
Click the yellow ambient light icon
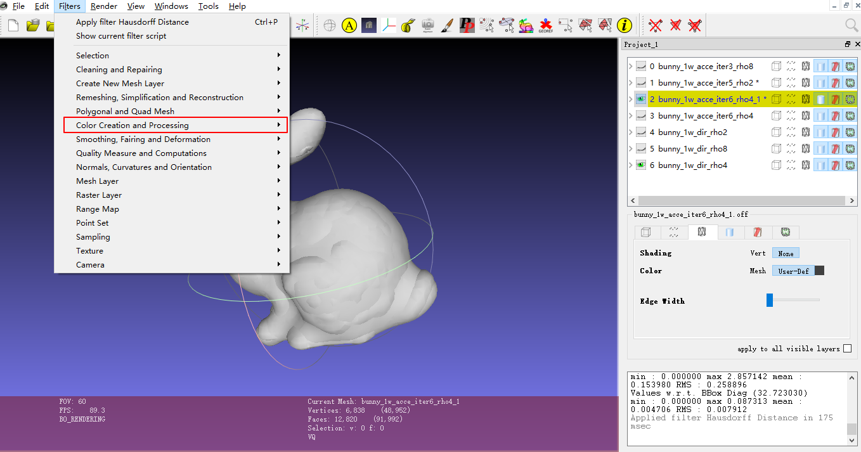pyautogui.click(x=349, y=25)
